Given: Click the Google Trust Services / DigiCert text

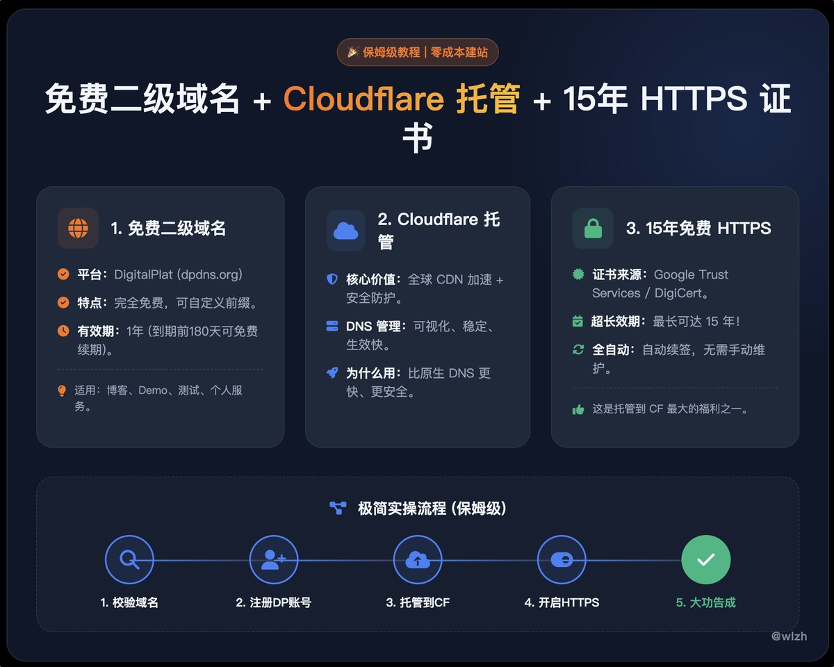Looking at the screenshot, I should (x=660, y=283).
